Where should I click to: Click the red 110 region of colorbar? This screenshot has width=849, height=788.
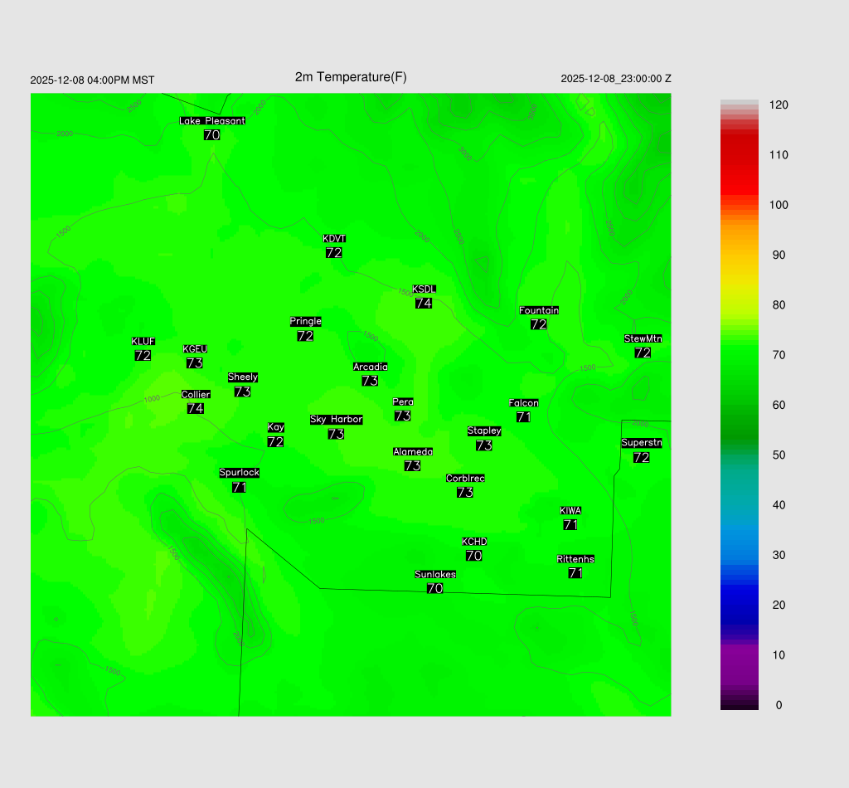pos(740,155)
